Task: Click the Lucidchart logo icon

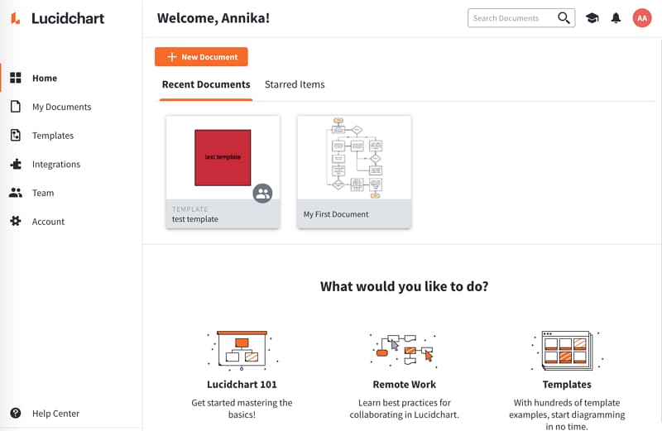Action: pos(16,18)
